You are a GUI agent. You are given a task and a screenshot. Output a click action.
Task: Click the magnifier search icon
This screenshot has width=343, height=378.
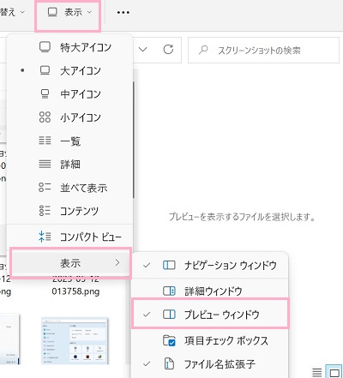point(203,50)
